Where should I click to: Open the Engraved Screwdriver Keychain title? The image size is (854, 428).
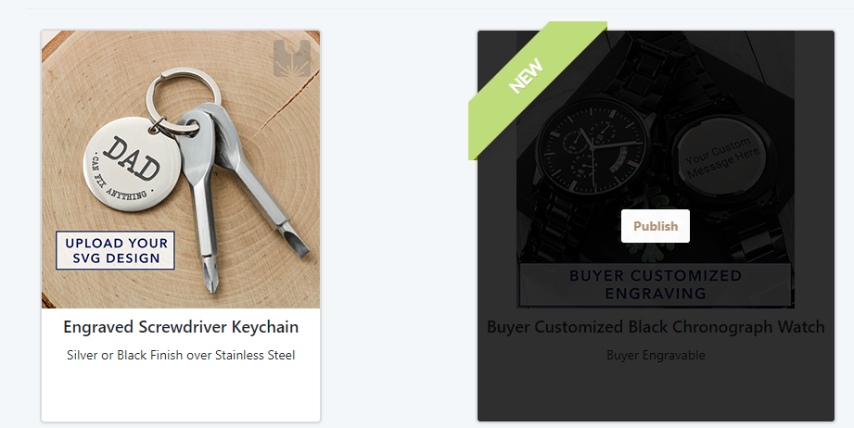click(181, 327)
